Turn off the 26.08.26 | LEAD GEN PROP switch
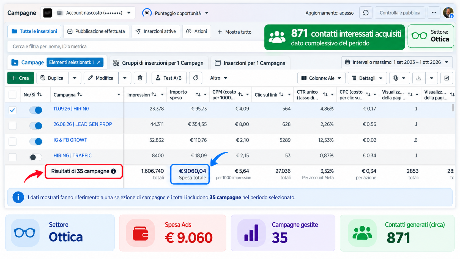460x259 pixels. pos(36,126)
